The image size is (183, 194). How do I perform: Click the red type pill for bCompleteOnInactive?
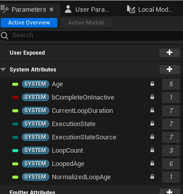click(15, 98)
